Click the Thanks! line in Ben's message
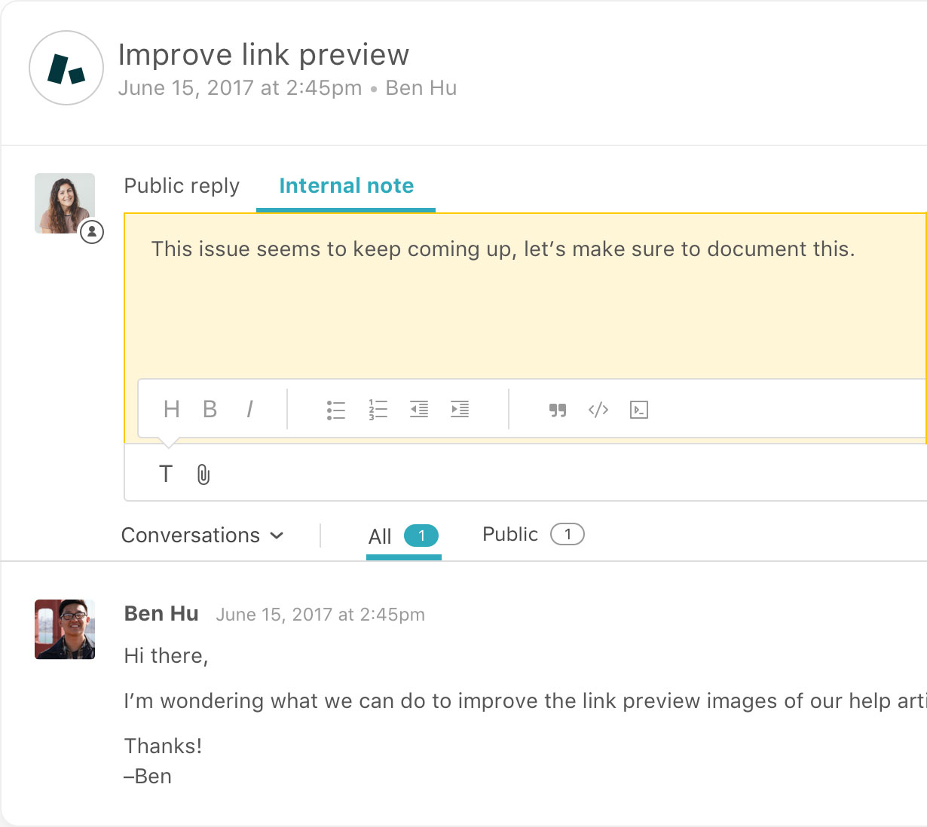 [x=163, y=746]
